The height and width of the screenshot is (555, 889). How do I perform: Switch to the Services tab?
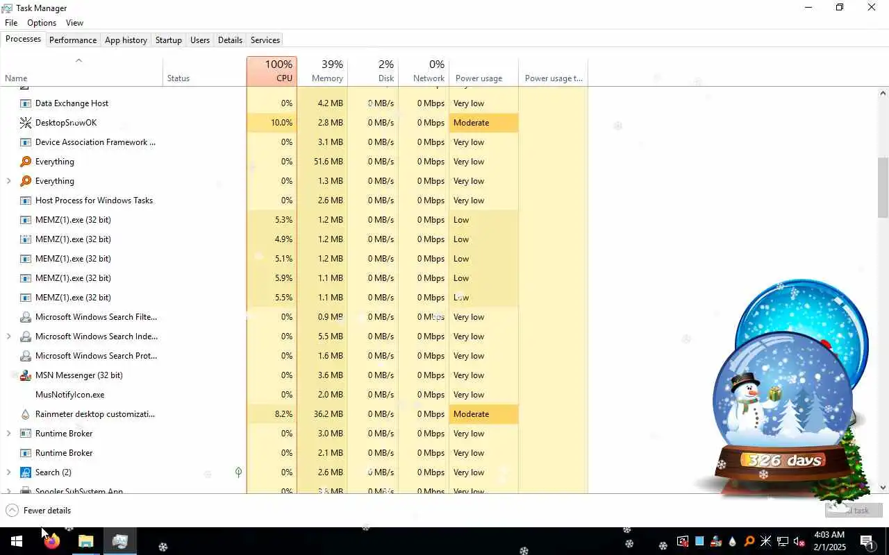pyautogui.click(x=265, y=40)
